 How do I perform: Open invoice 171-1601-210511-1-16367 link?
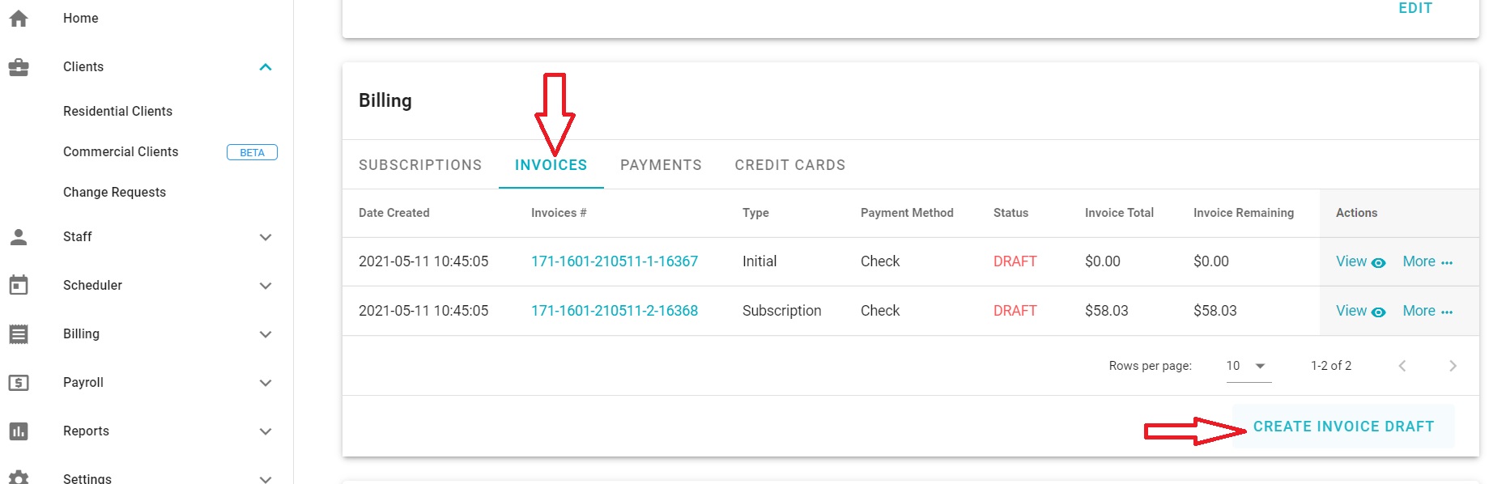pos(614,261)
